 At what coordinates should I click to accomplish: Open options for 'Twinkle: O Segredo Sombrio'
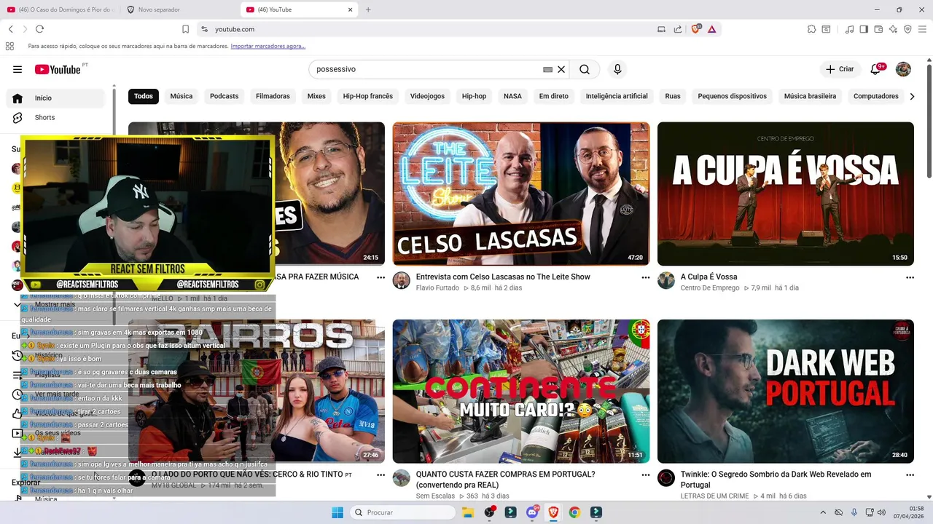click(910, 475)
